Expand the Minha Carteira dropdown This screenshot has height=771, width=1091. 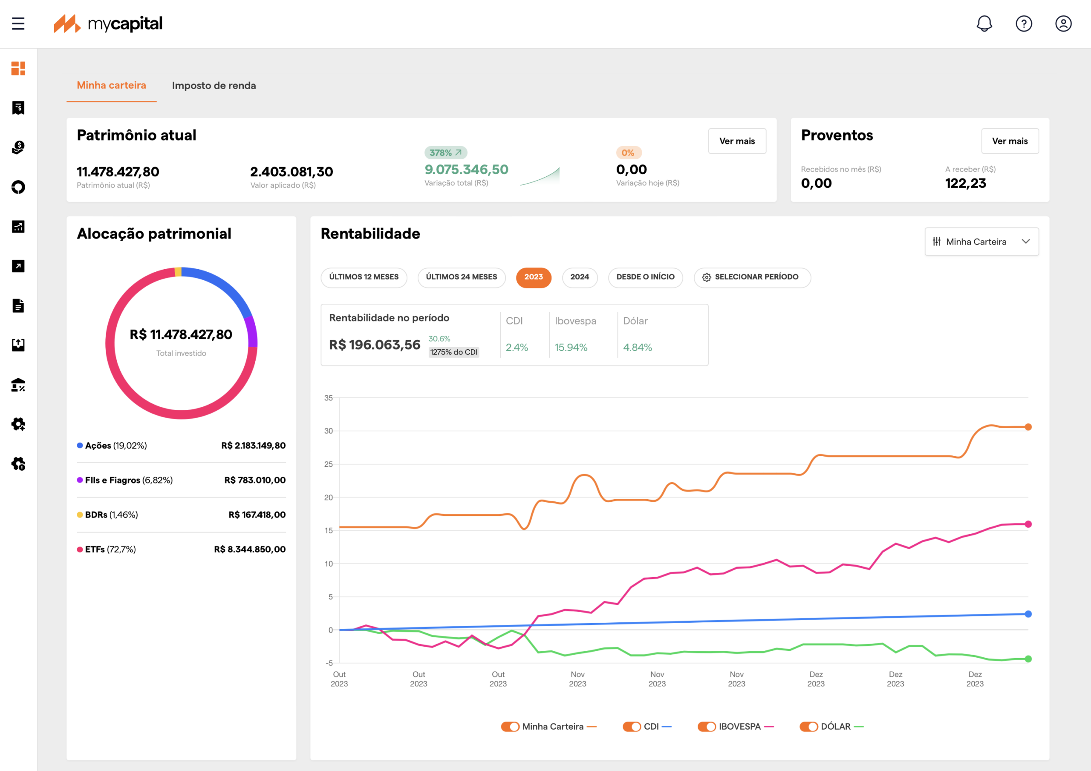[x=981, y=242]
